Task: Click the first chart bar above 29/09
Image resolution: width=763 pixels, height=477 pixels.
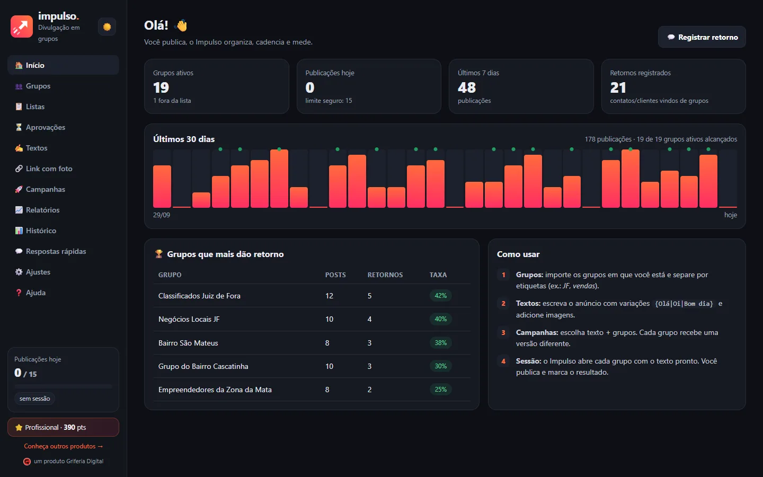Action: click(162, 186)
